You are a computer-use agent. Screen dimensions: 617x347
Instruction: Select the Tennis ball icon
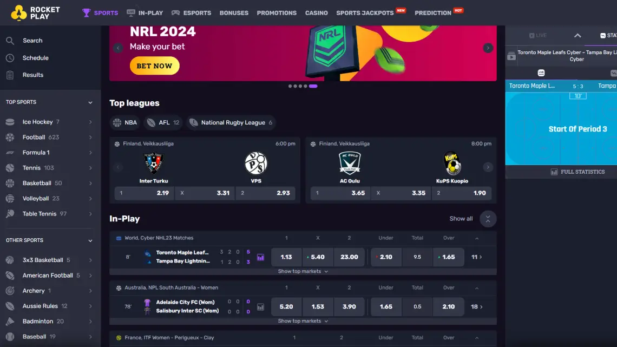[10, 168]
